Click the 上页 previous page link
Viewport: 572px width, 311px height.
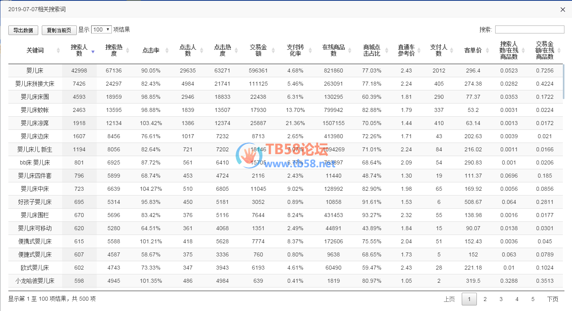click(x=449, y=299)
